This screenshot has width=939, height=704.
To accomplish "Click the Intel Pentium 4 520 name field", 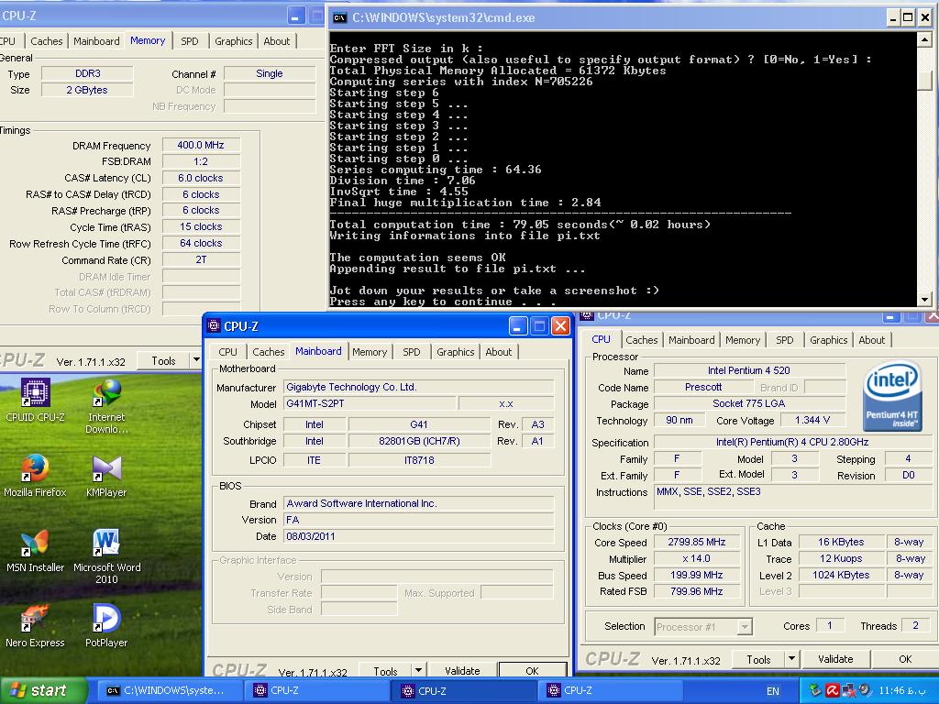I will (749, 370).
